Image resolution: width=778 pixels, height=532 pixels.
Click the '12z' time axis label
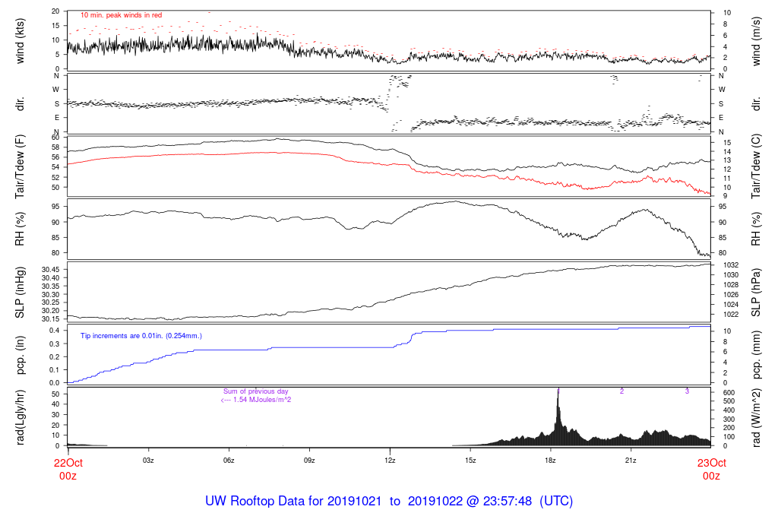390,461
